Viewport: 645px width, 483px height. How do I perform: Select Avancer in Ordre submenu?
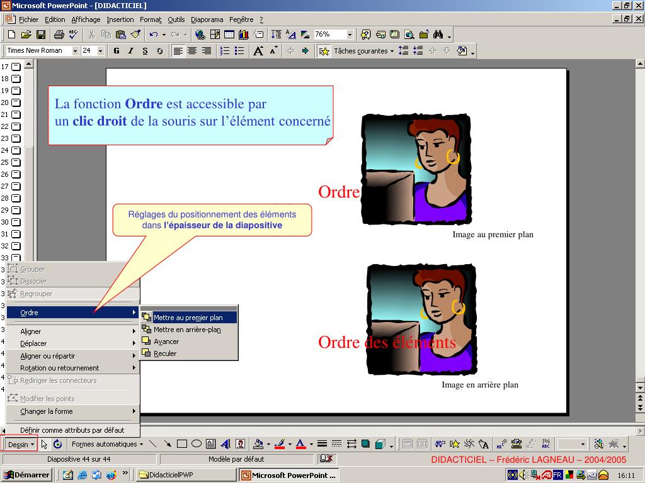189,341
